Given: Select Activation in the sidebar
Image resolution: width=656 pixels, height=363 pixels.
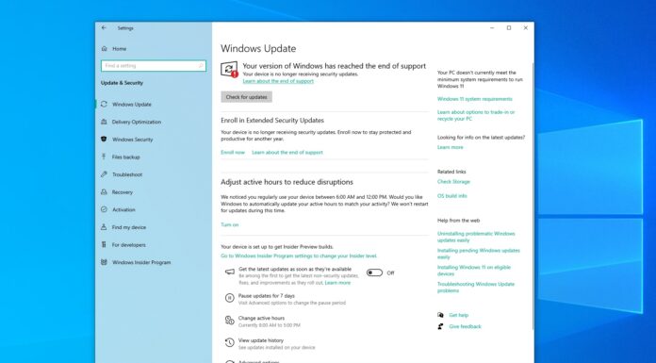Looking at the screenshot, I should [x=123, y=209].
